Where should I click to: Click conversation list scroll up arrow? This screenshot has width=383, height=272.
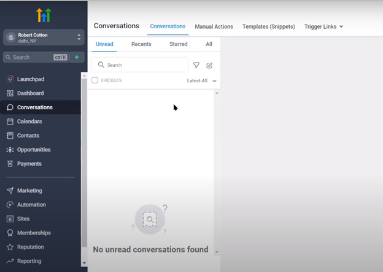217,93
